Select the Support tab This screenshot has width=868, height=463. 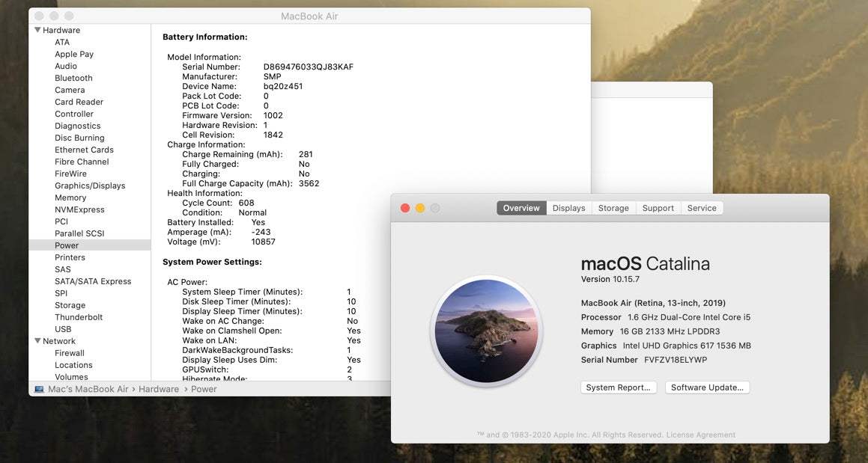(658, 208)
